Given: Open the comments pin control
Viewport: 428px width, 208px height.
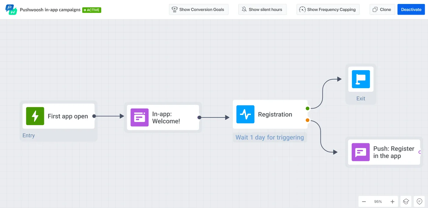Looking at the screenshot, I should click(x=419, y=201).
